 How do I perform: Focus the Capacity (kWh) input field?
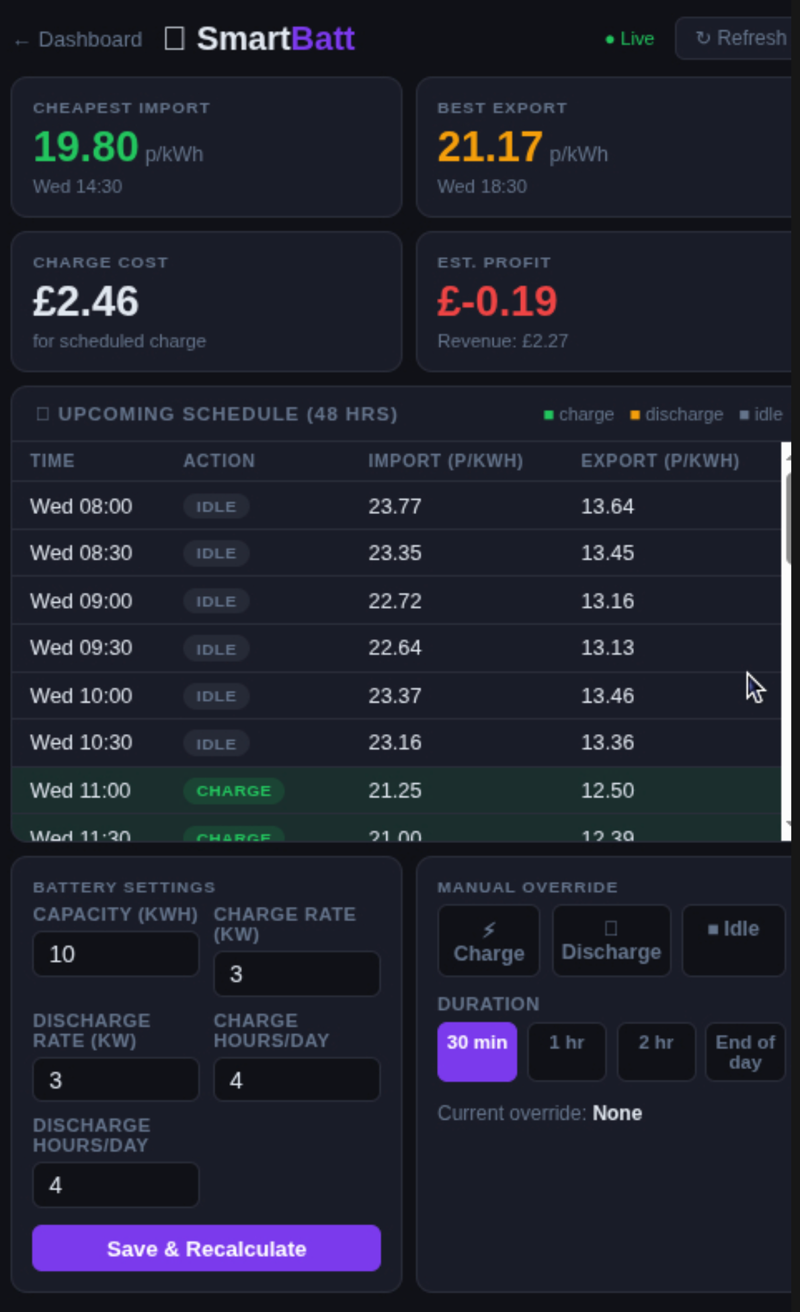116,954
